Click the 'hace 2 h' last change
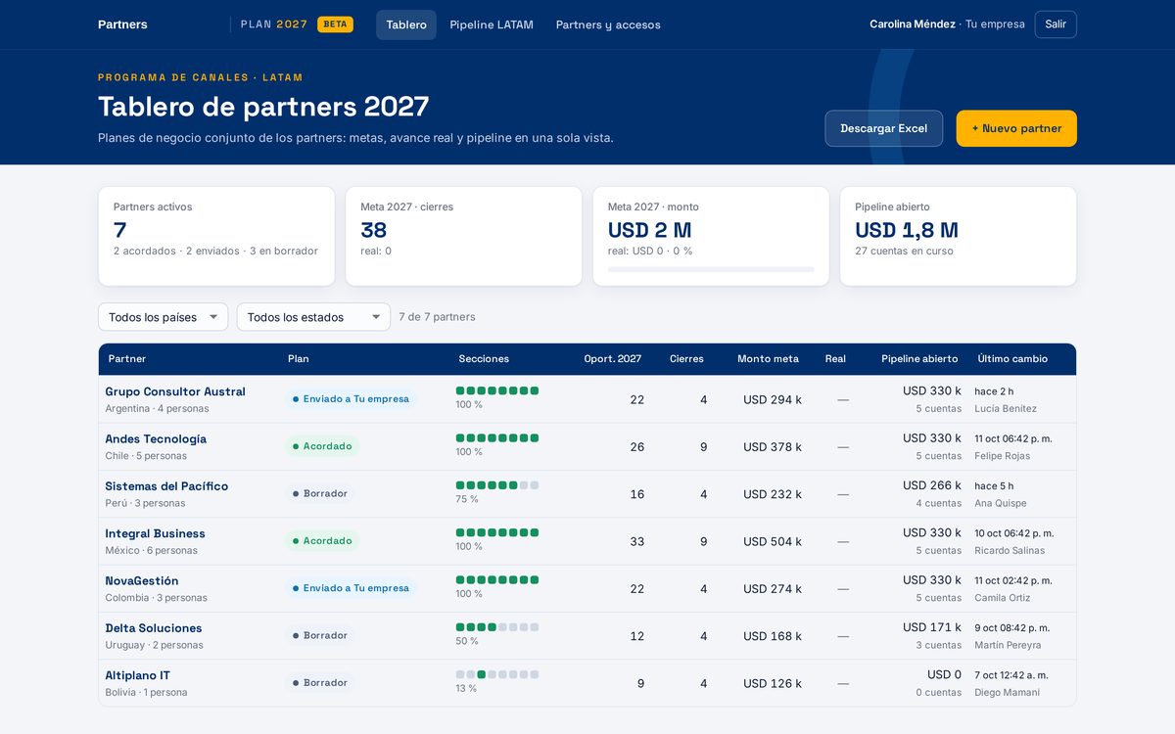This screenshot has height=734, width=1175. click(x=994, y=391)
